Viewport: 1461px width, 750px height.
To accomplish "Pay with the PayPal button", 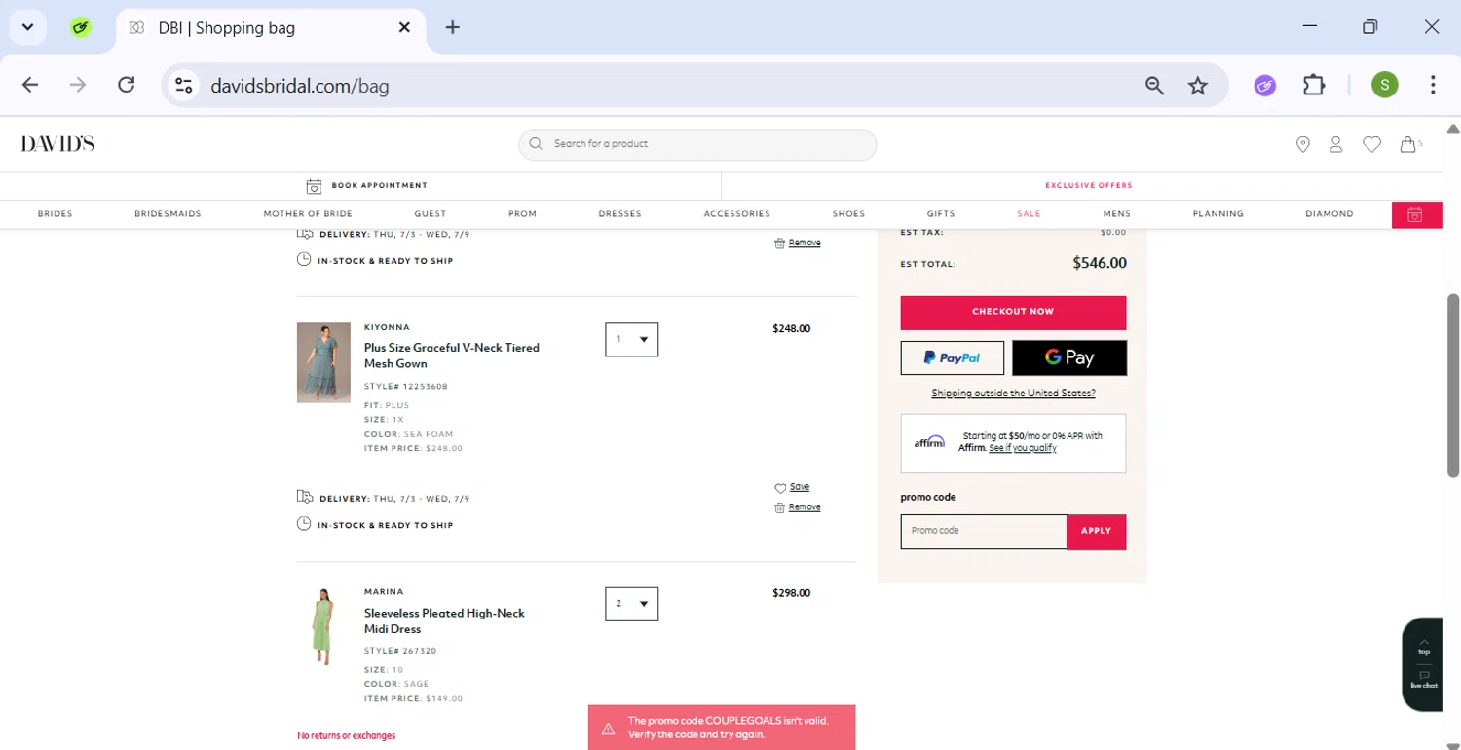I will click(952, 357).
